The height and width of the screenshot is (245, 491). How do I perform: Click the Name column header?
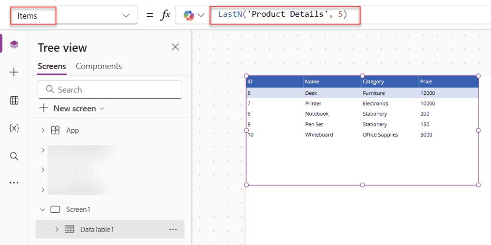coord(332,82)
